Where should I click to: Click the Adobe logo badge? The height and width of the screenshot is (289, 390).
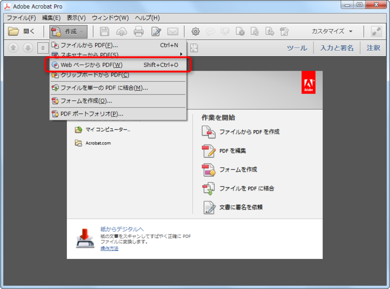coord(309,82)
